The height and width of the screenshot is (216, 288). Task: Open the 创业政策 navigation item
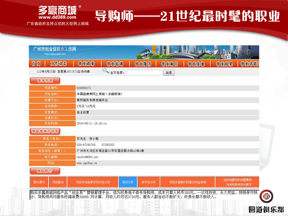point(86,64)
